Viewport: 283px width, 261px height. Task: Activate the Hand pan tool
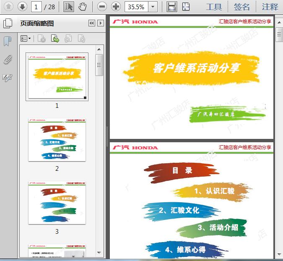83,6
